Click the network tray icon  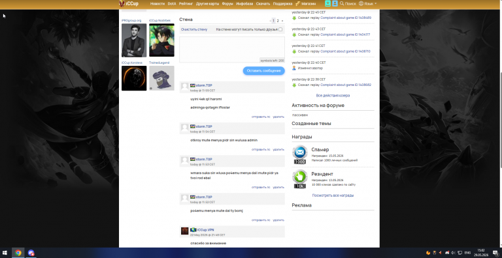[x=460, y=253]
